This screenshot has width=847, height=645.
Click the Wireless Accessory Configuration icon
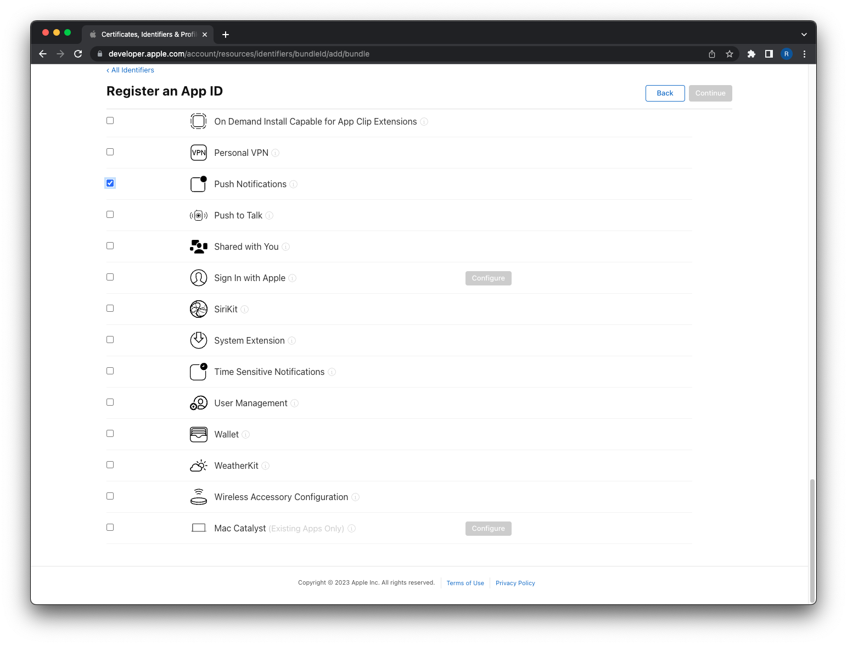click(x=198, y=496)
